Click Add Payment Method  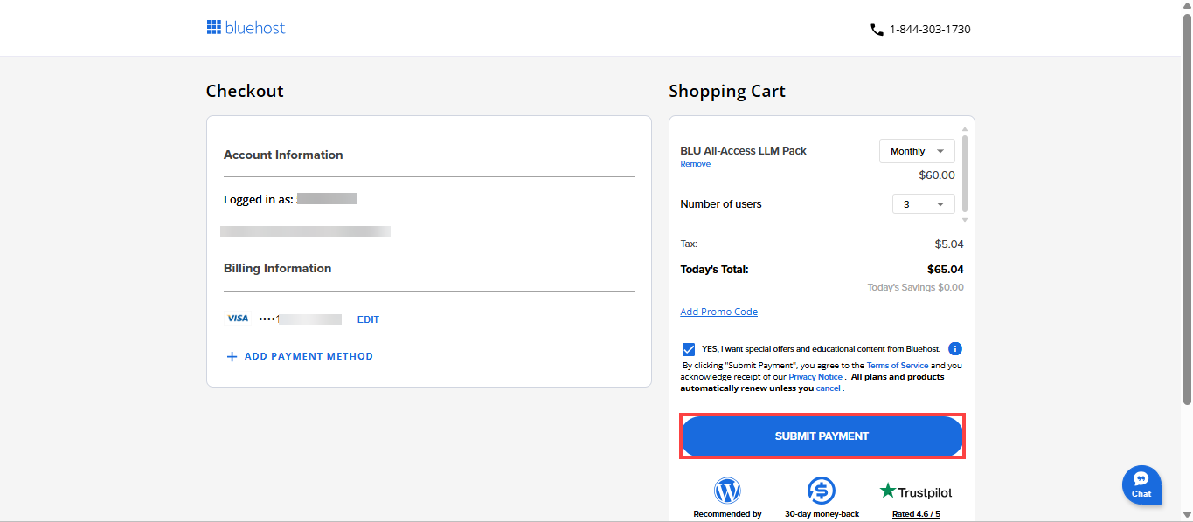[300, 356]
